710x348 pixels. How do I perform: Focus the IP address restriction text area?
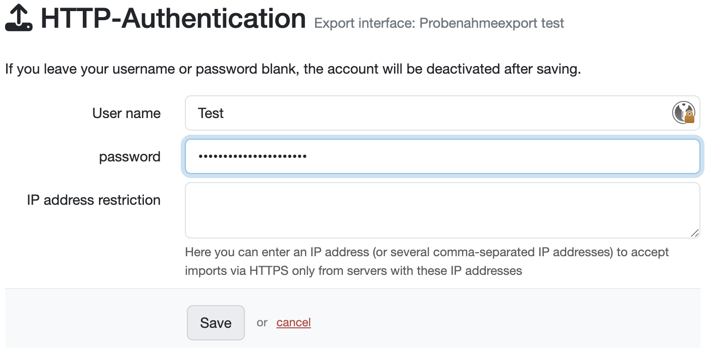point(442,210)
